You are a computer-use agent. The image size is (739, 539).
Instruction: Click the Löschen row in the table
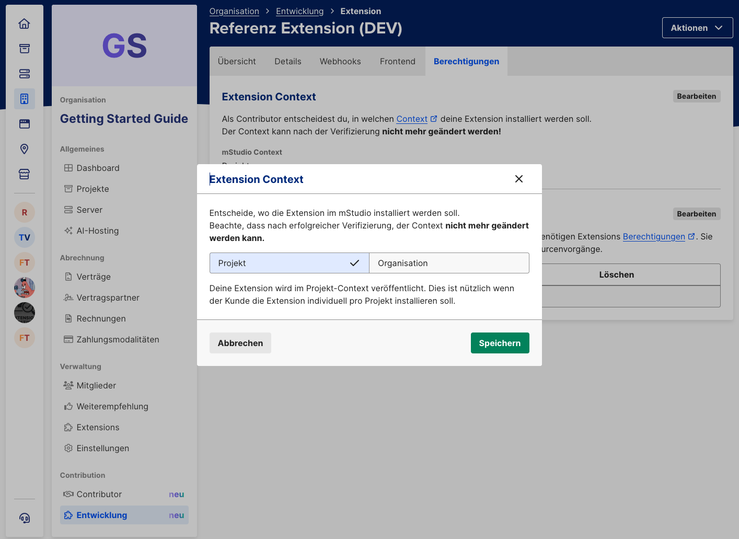coord(617,274)
